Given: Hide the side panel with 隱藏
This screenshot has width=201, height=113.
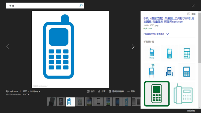Looking at the screenshot, I should (x=191, y=14).
